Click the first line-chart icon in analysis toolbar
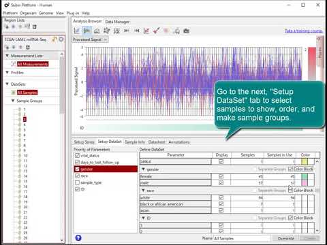Screen dimensions: 327x245 pyautogui.click(x=77, y=31)
